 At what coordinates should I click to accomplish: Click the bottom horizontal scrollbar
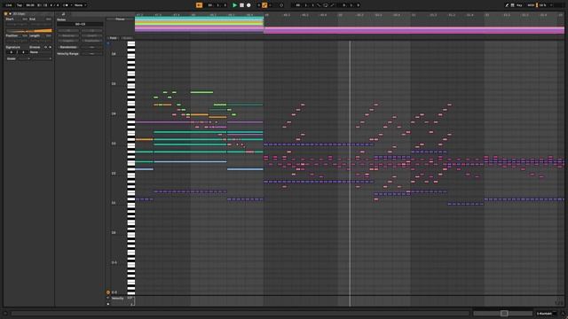click(240, 313)
